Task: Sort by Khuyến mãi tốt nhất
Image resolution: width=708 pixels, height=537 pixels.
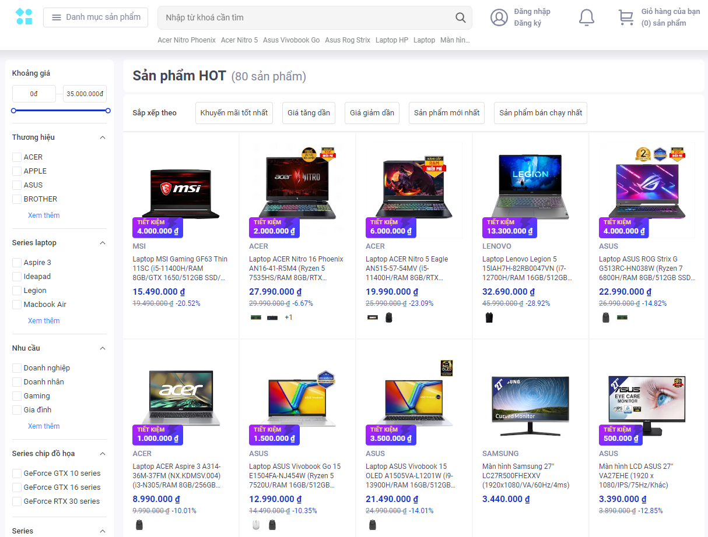Action: (234, 113)
